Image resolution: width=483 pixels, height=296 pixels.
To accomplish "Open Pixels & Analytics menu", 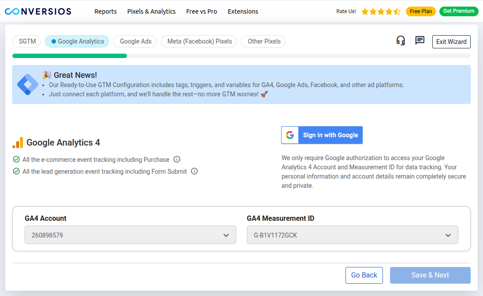I will point(151,11).
